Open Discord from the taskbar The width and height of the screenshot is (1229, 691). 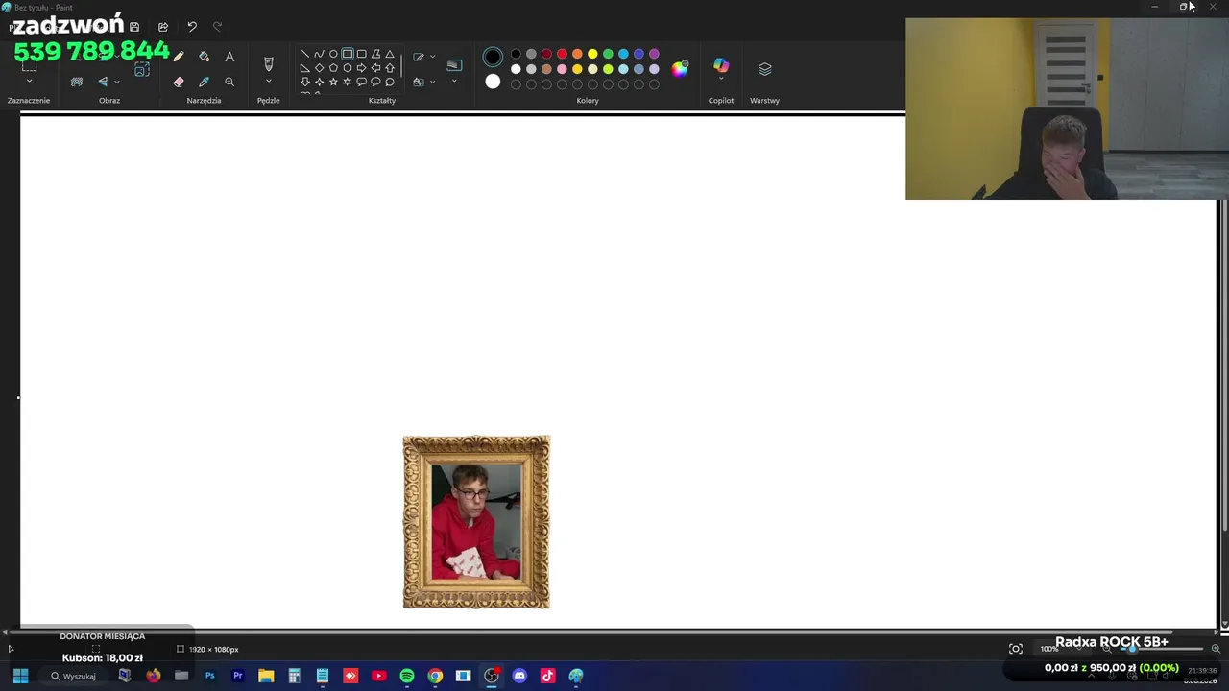click(519, 676)
